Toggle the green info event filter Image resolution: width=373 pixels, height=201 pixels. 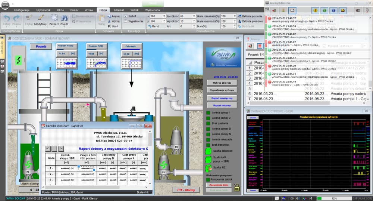[325, 10]
